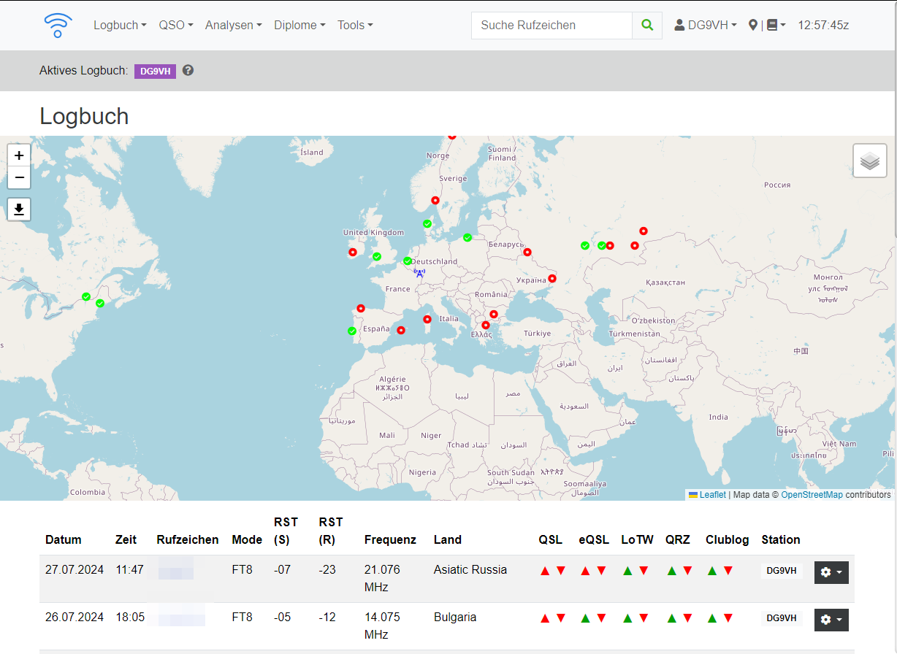Open gear dropdown for Asiatic Russia row
Screen dimensions: 897x654
pos(831,572)
